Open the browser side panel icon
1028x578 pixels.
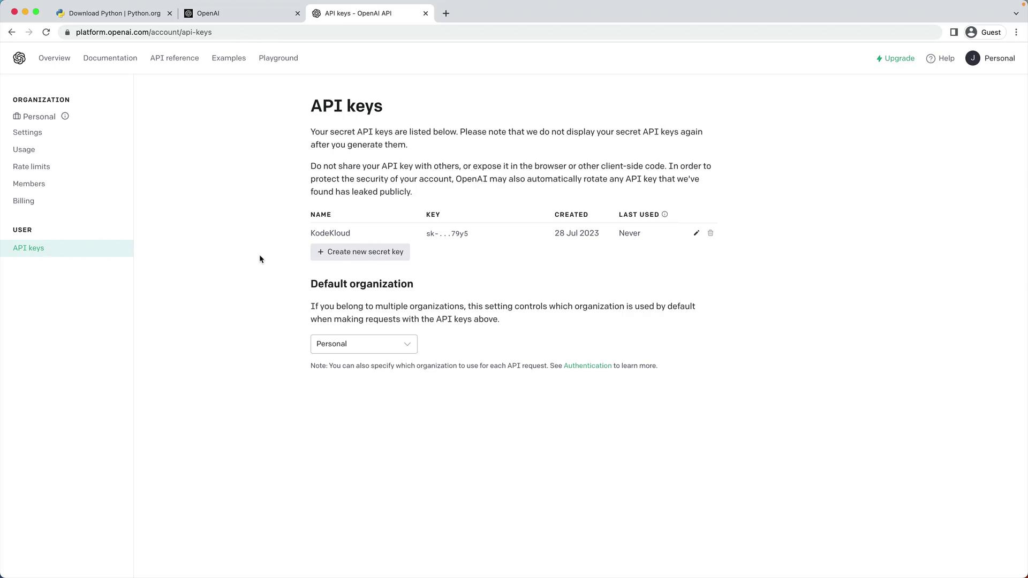click(x=954, y=32)
